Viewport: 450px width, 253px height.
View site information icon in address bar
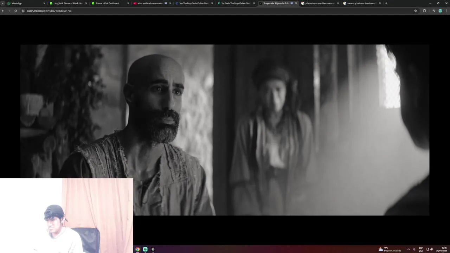coord(23,11)
